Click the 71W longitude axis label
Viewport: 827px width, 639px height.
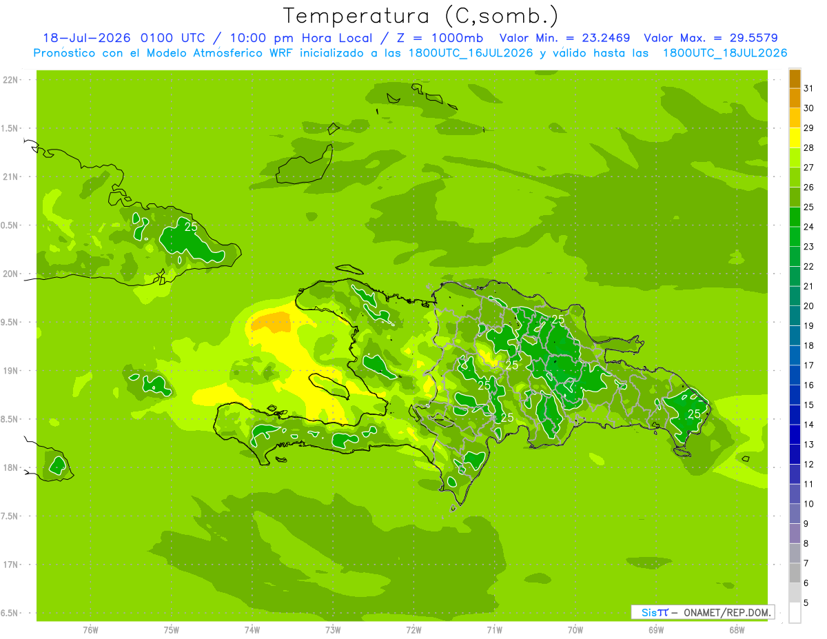coord(494,630)
